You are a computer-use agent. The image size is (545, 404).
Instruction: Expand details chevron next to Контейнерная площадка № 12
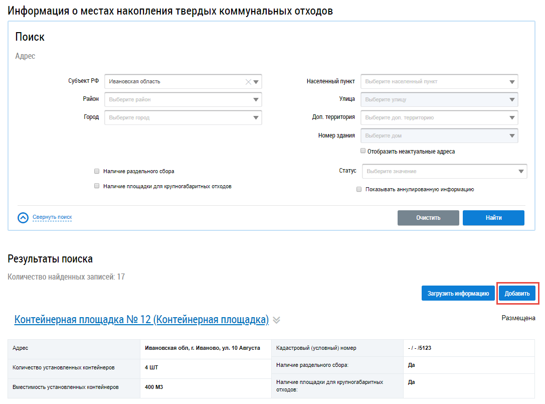pos(277,320)
